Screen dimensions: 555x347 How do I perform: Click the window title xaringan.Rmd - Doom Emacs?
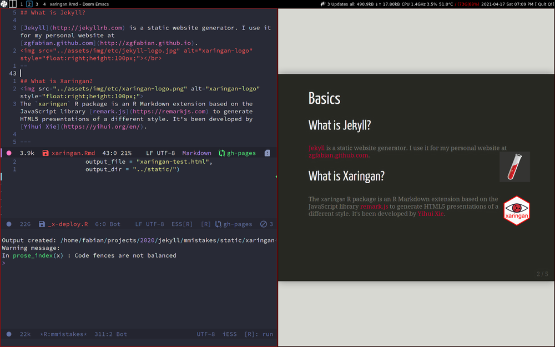(79, 4)
